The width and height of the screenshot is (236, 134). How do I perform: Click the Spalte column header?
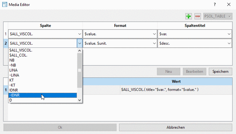45,25
